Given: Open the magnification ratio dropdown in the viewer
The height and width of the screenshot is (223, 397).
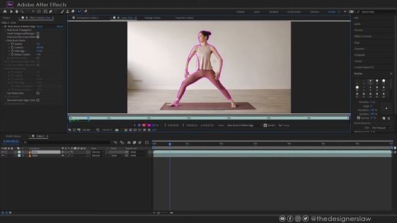Looking at the screenshot, I should [88, 130].
